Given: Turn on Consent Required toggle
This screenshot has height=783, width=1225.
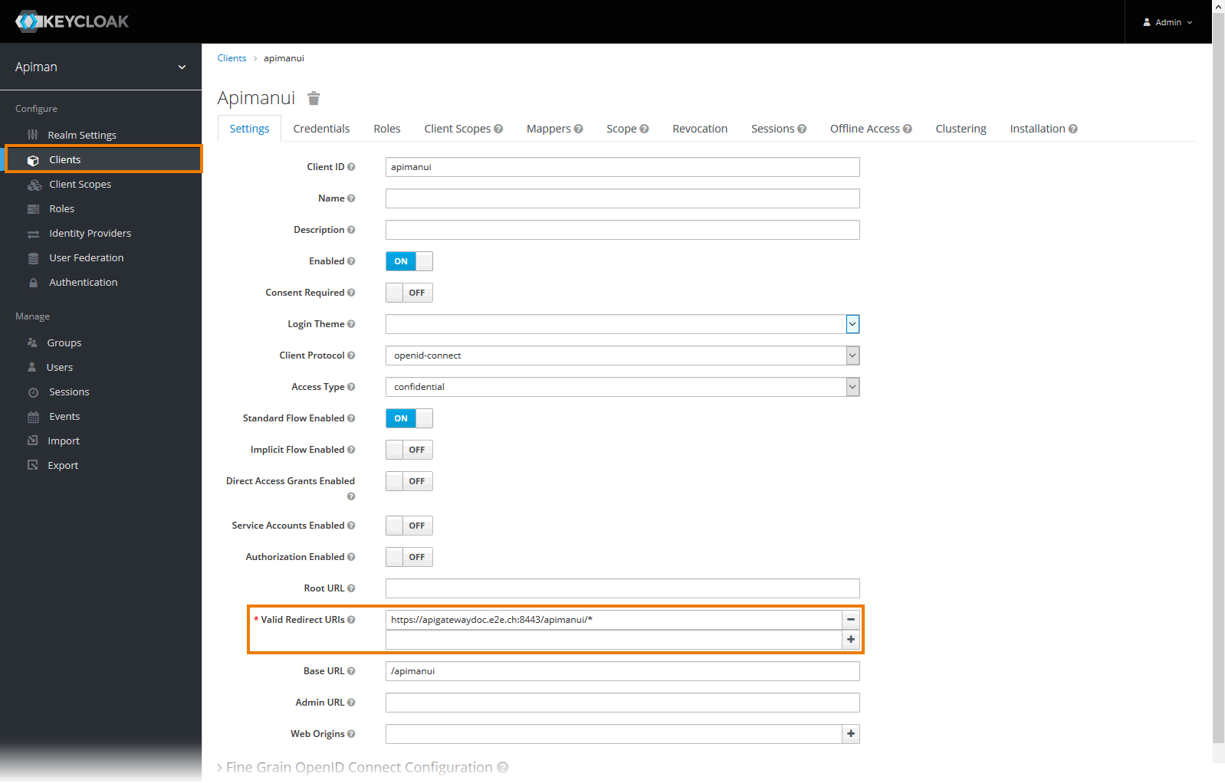Looking at the screenshot, I should [409, 293].
